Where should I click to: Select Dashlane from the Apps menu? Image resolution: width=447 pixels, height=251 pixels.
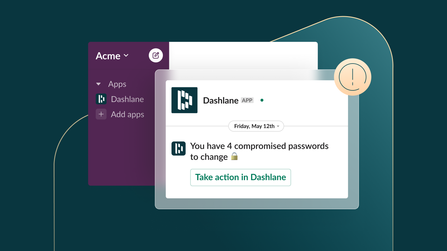(127, 99)
